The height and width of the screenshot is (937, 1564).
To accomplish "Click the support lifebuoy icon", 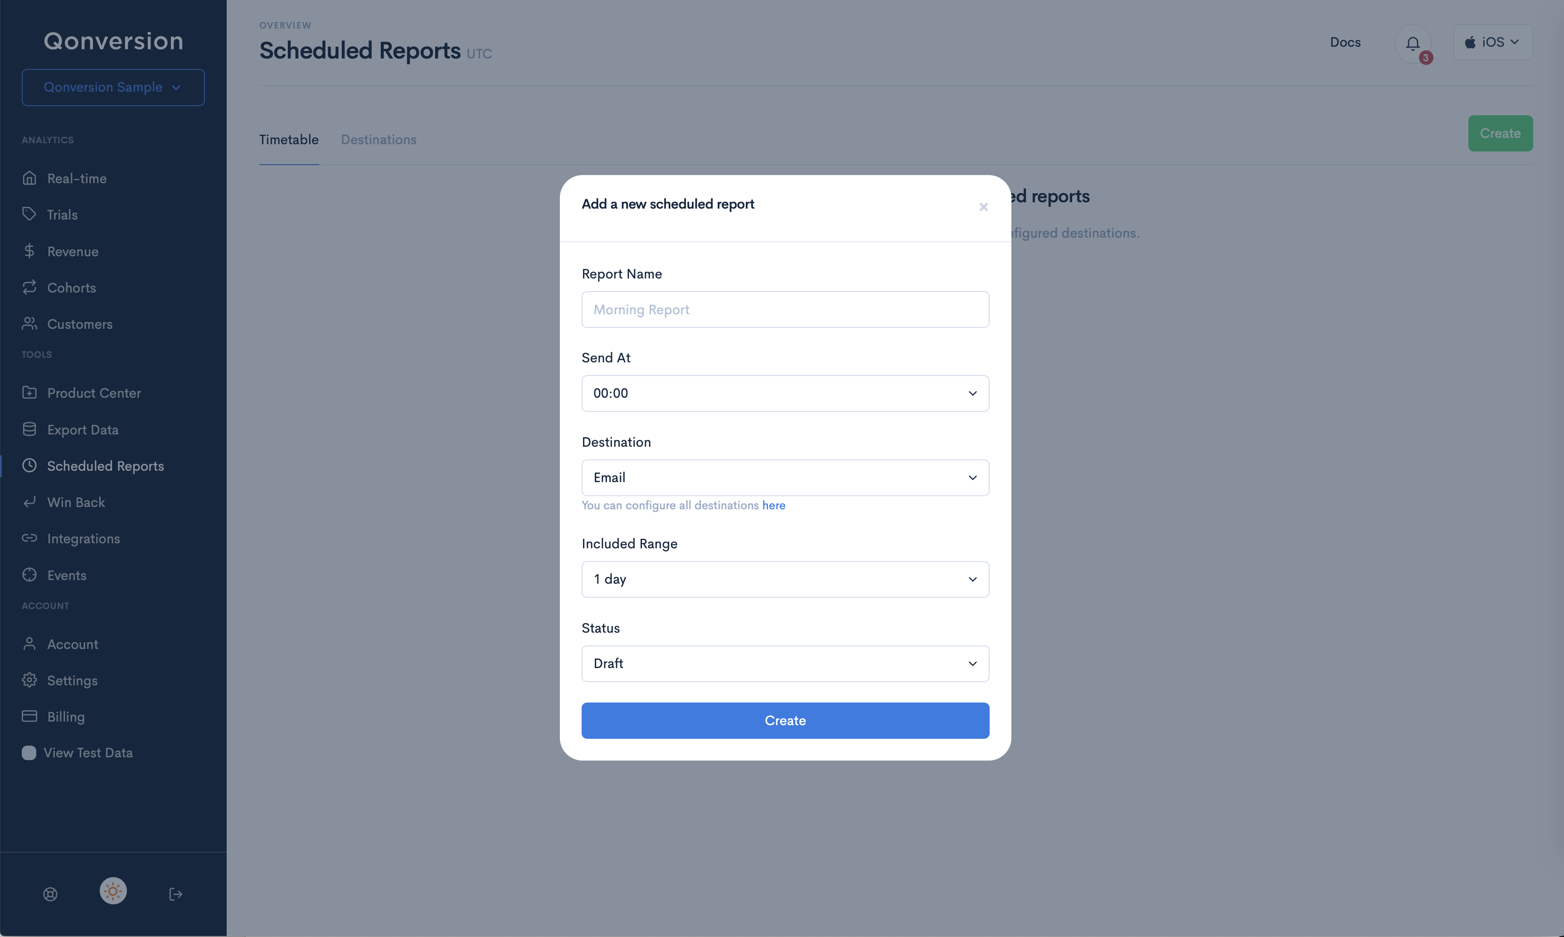I will [x=50, y=894].
